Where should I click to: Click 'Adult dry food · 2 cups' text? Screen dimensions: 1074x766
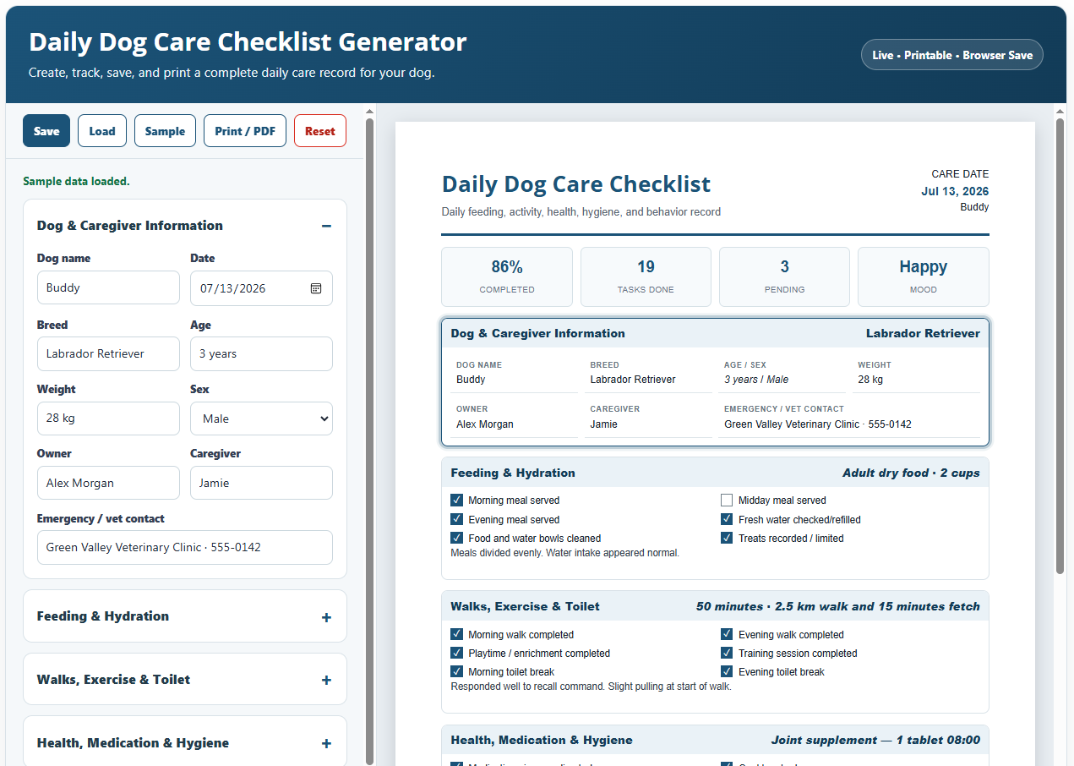911,473
